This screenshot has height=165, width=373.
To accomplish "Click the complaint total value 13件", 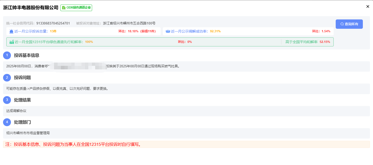I will point(53,31).
